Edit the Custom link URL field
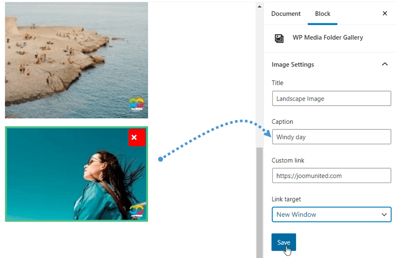The width and height of the screenshot is (397, 258). pos(331,176)
